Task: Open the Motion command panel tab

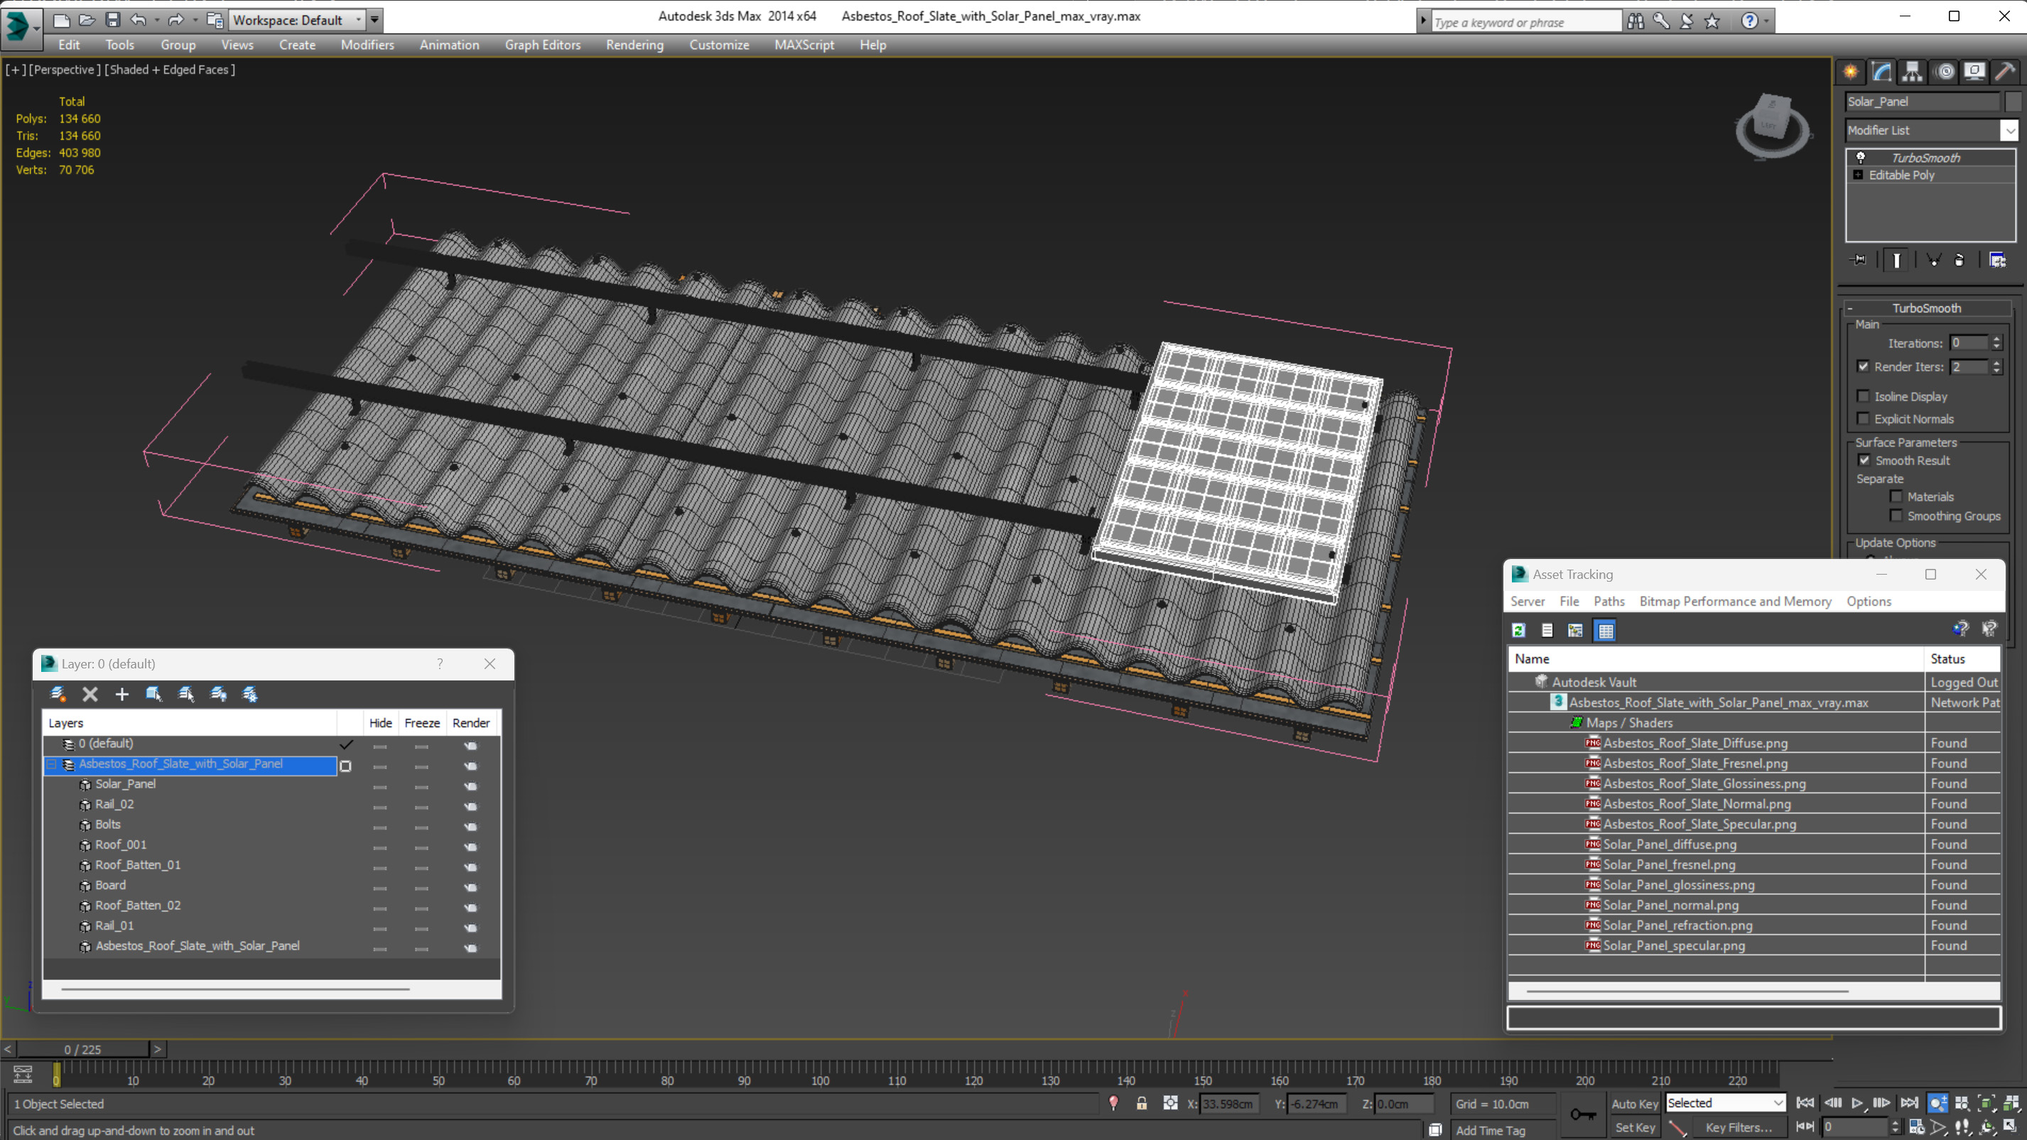Action: click(x=1945, y=72)
